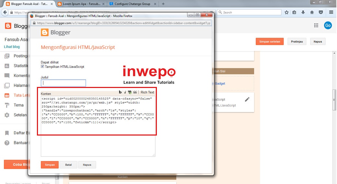
Task: Open the Downloads arrow icon
Action: point(303,12)
